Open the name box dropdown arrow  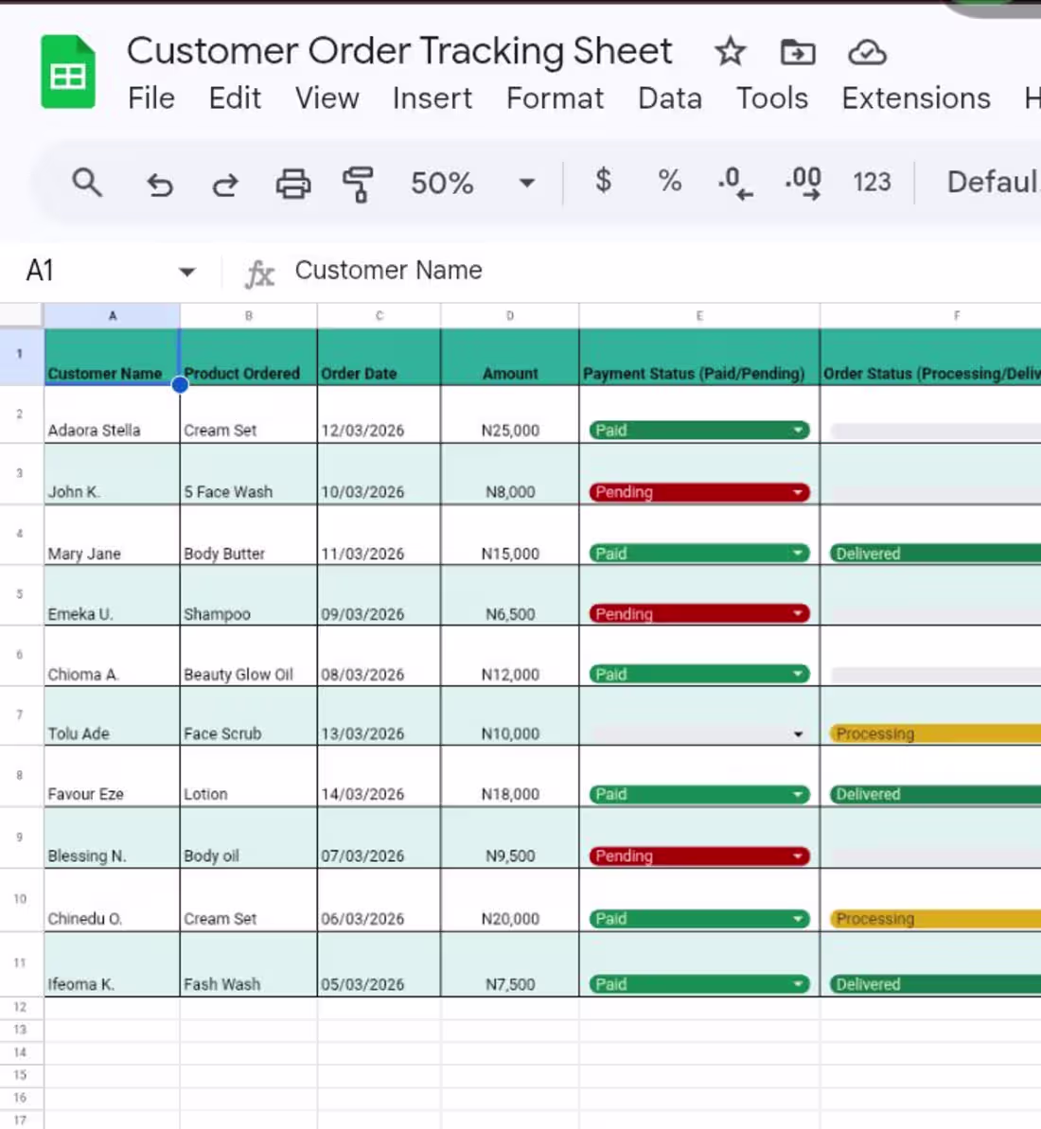point(187,272)
